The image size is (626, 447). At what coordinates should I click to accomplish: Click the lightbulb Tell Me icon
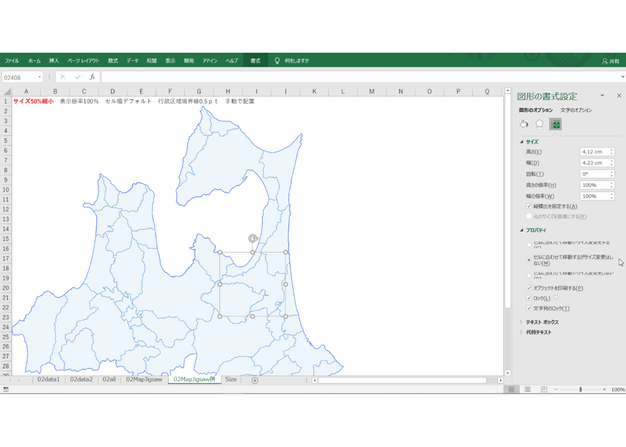coord(277,61)
